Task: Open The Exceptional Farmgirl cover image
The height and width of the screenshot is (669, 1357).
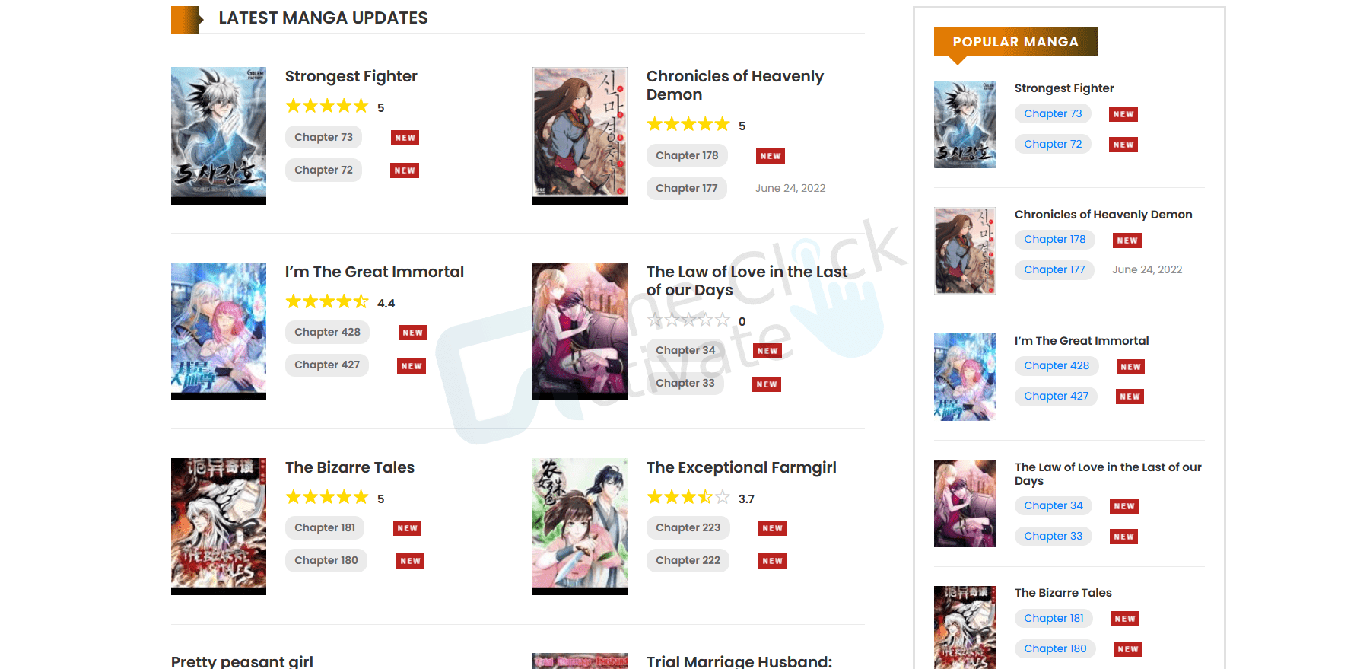Action: [x=580, y=527]
